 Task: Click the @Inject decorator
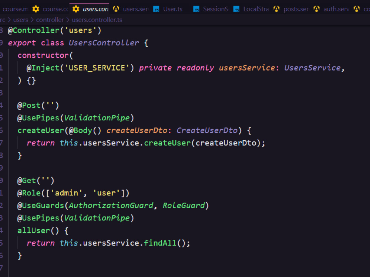(43, 68)
